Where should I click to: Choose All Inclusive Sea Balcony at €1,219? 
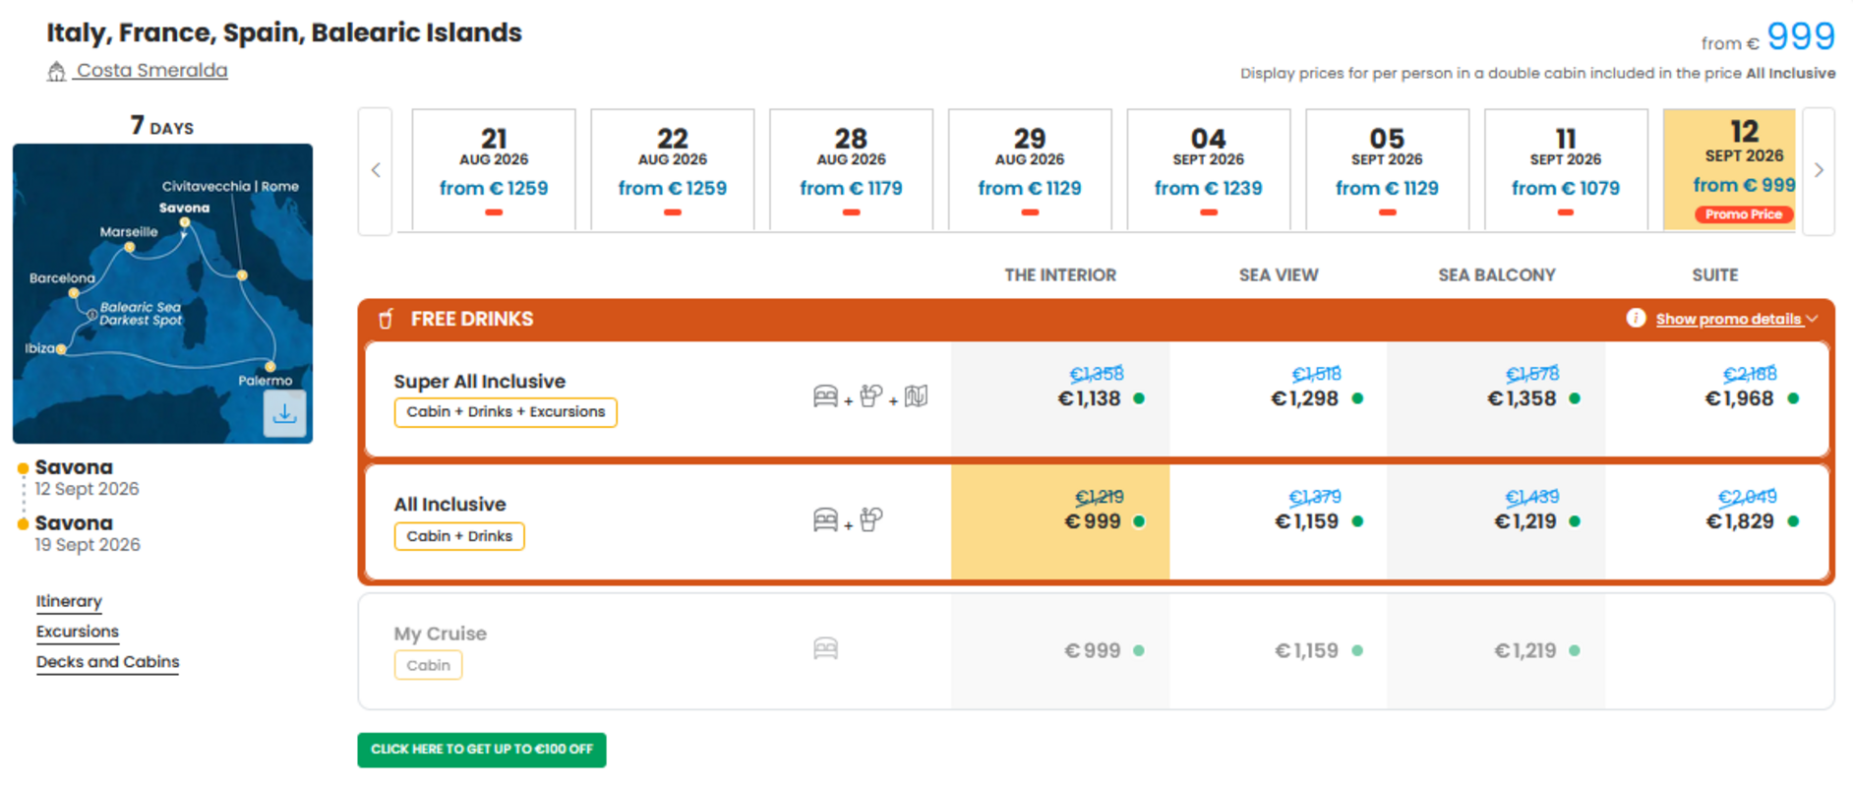point(1496,521)
